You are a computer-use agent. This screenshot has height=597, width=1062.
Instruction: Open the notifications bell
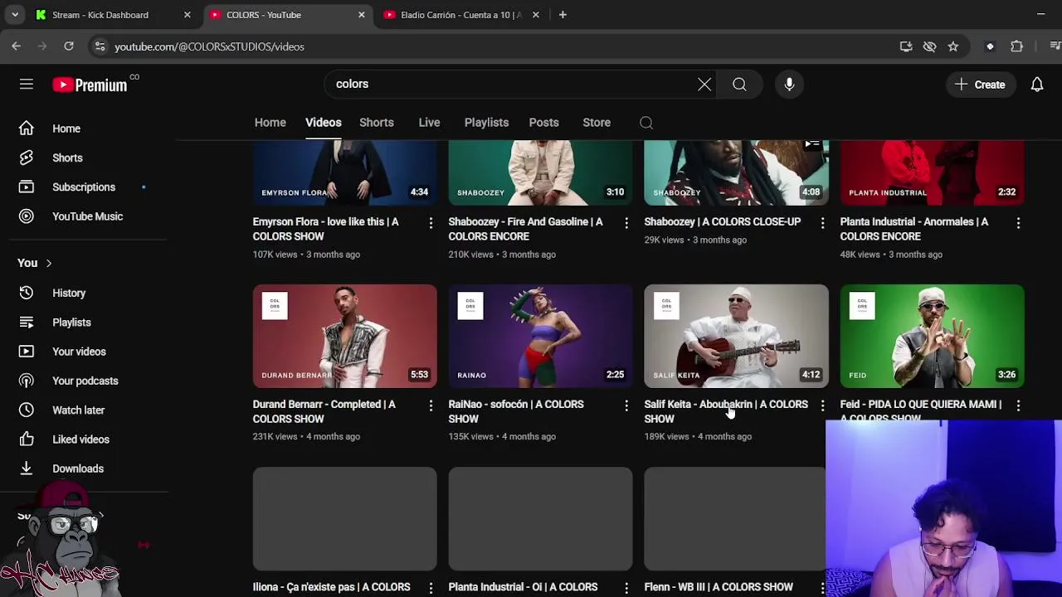click(1037, 85)
